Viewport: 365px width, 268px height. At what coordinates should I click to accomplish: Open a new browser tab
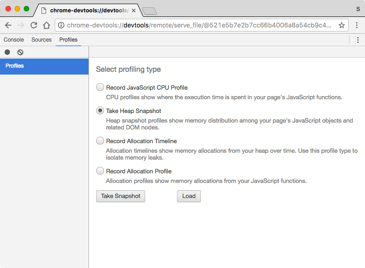[149, 11]
